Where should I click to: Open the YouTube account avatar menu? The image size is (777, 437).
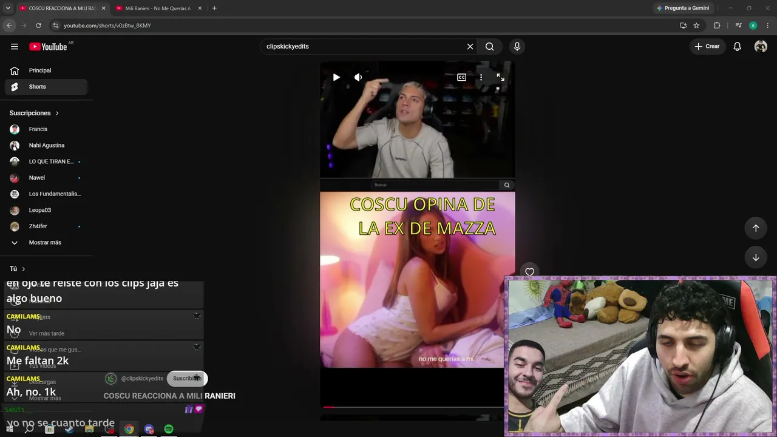761,47
